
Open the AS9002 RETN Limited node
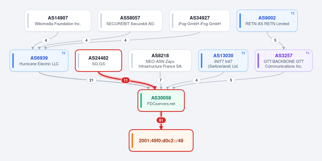[267, 21]
